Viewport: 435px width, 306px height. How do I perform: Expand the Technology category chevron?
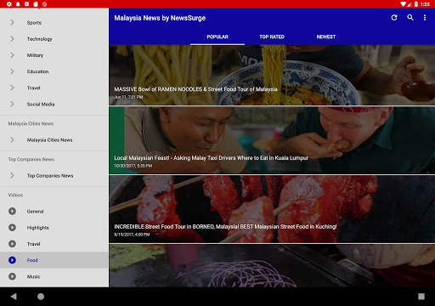(x=12, y=39)
